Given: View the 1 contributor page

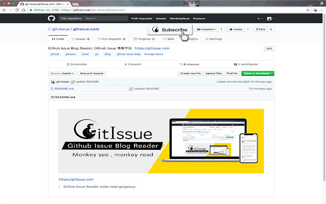Looking at the screenshot, I should pyautogui.click(x=246, y=64).
